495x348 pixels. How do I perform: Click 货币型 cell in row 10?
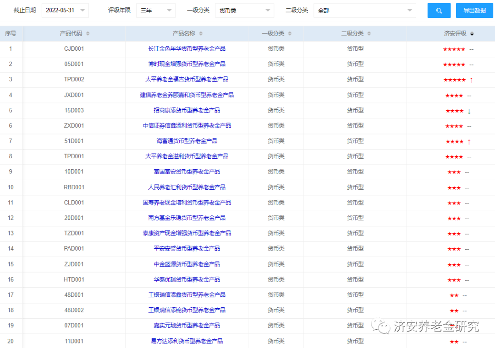(355, 187)
